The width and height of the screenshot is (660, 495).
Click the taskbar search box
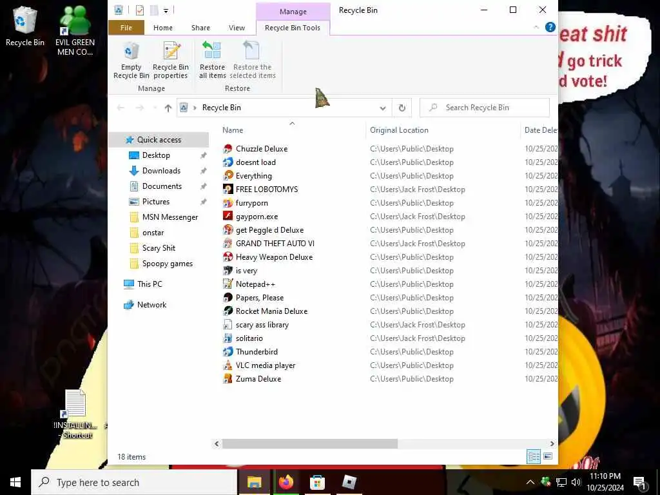[134, 482]
